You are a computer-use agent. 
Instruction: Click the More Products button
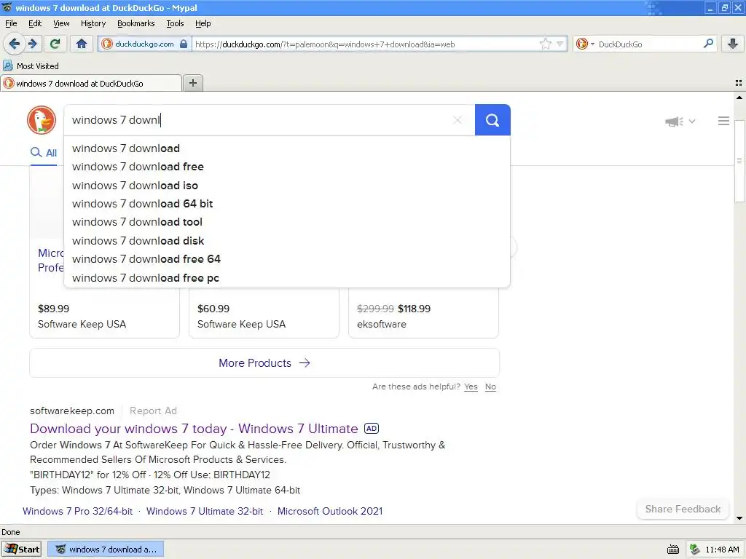(x=264, y=363)
